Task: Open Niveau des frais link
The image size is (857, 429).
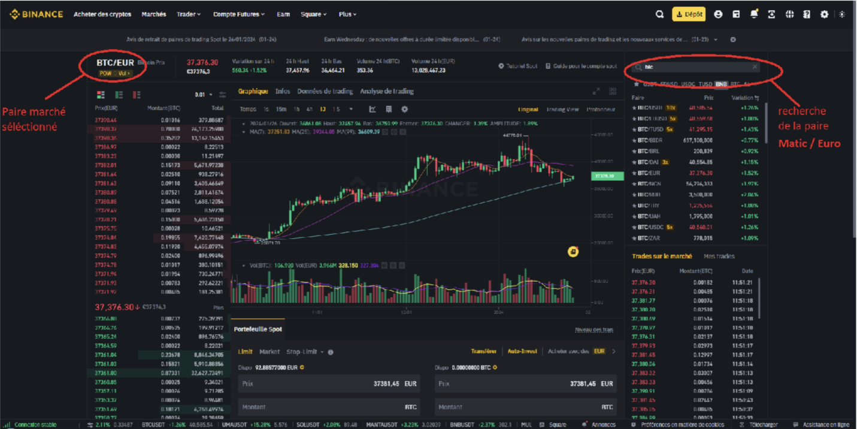Action: coord(593,330)
